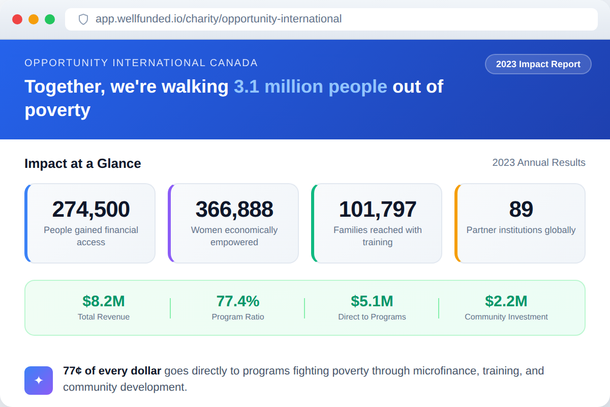Click the green window maximize dot
Image resolution: width=610 pixels, height=407 pixels.
pyautogui.click(x=50, y=19)
